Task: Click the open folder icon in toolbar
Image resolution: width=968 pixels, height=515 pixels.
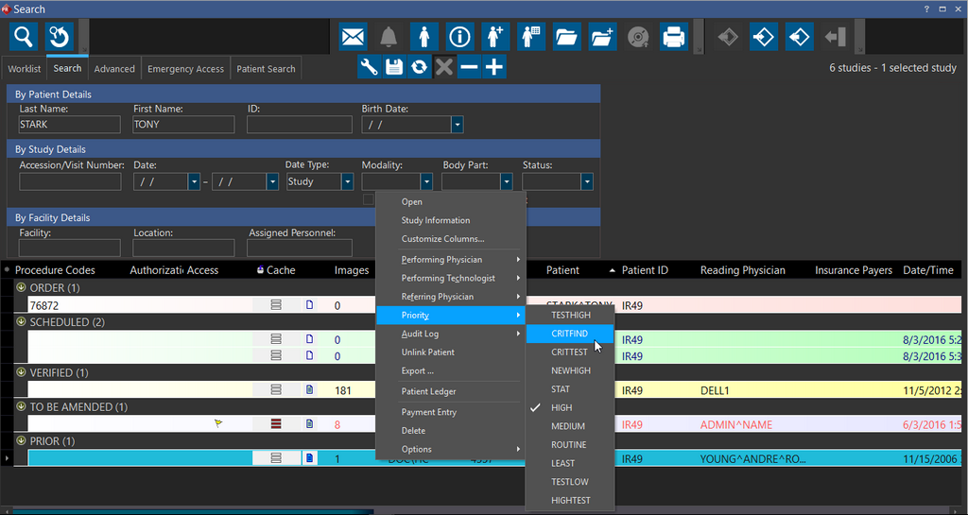Action: coord(566,37)
